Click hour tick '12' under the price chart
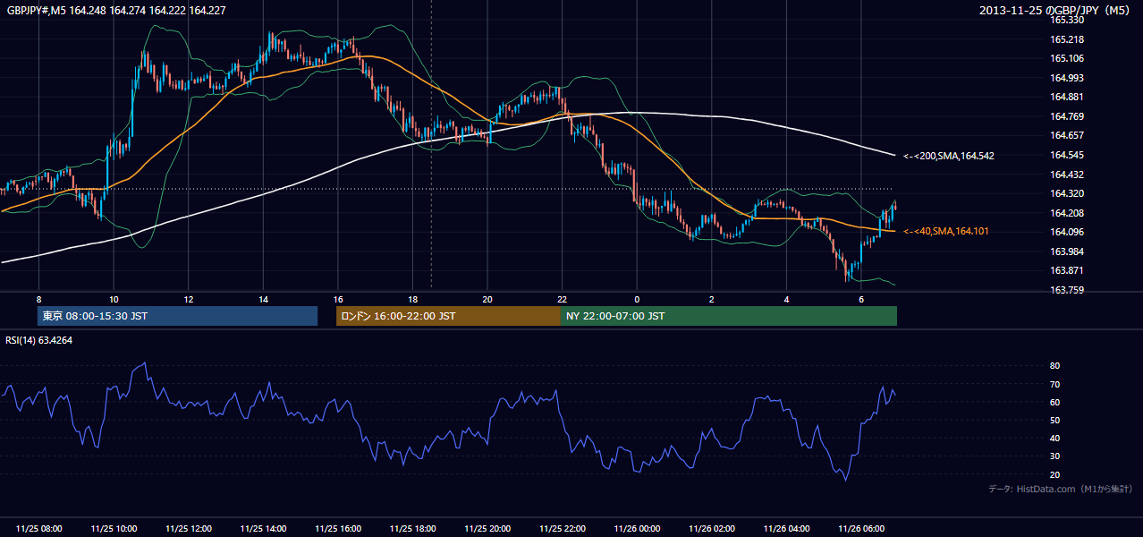 (x=189, y=299)
